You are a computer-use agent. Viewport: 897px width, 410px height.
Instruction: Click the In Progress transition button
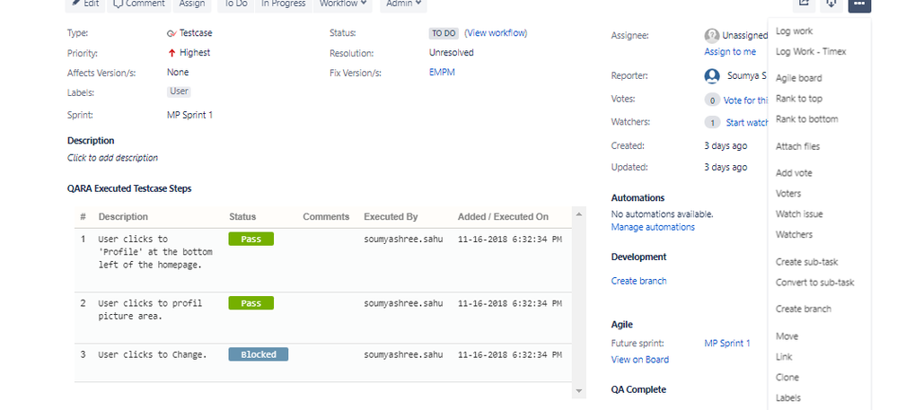(x=283, y=4)
